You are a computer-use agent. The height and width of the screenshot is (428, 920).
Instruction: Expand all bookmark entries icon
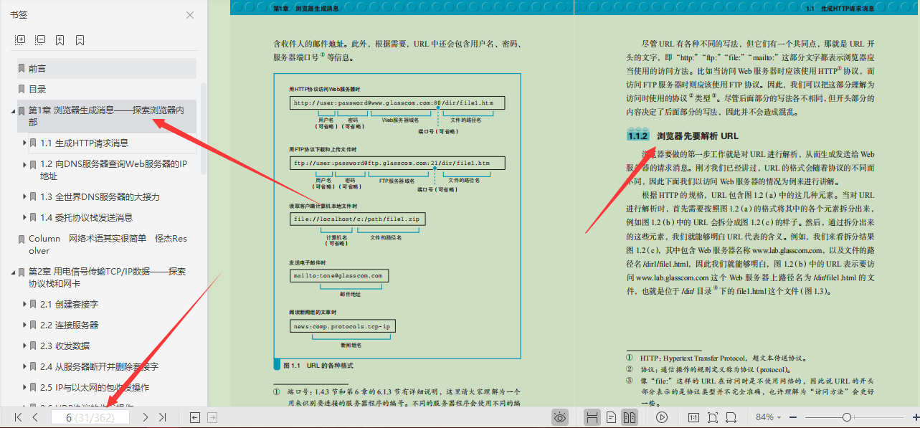coord(20,39)
